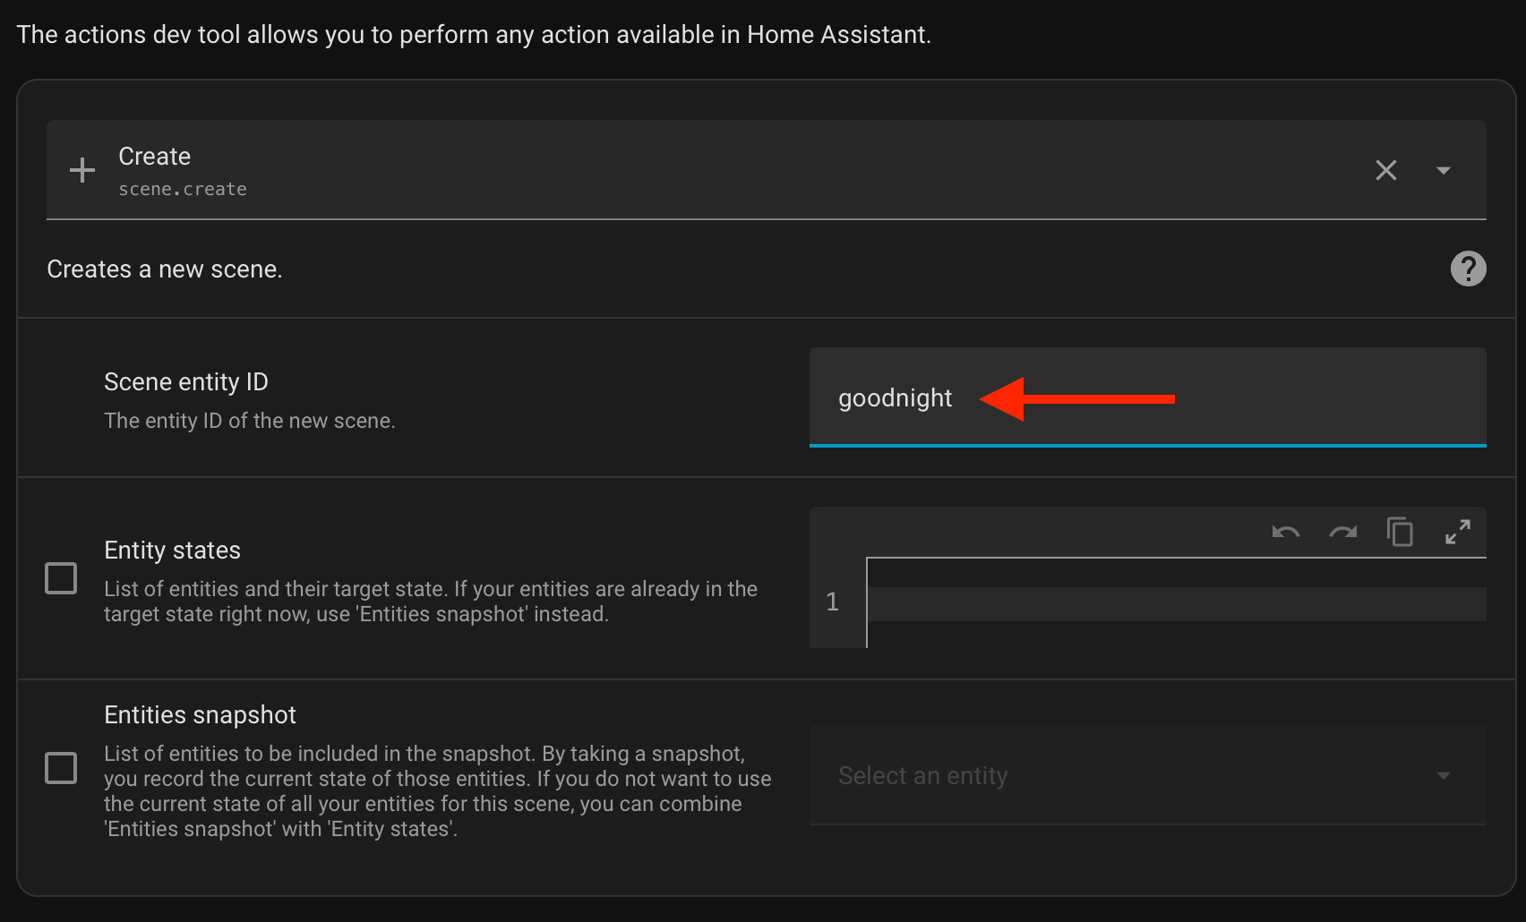Open the help icon for scene create

tap(1468, 269)
